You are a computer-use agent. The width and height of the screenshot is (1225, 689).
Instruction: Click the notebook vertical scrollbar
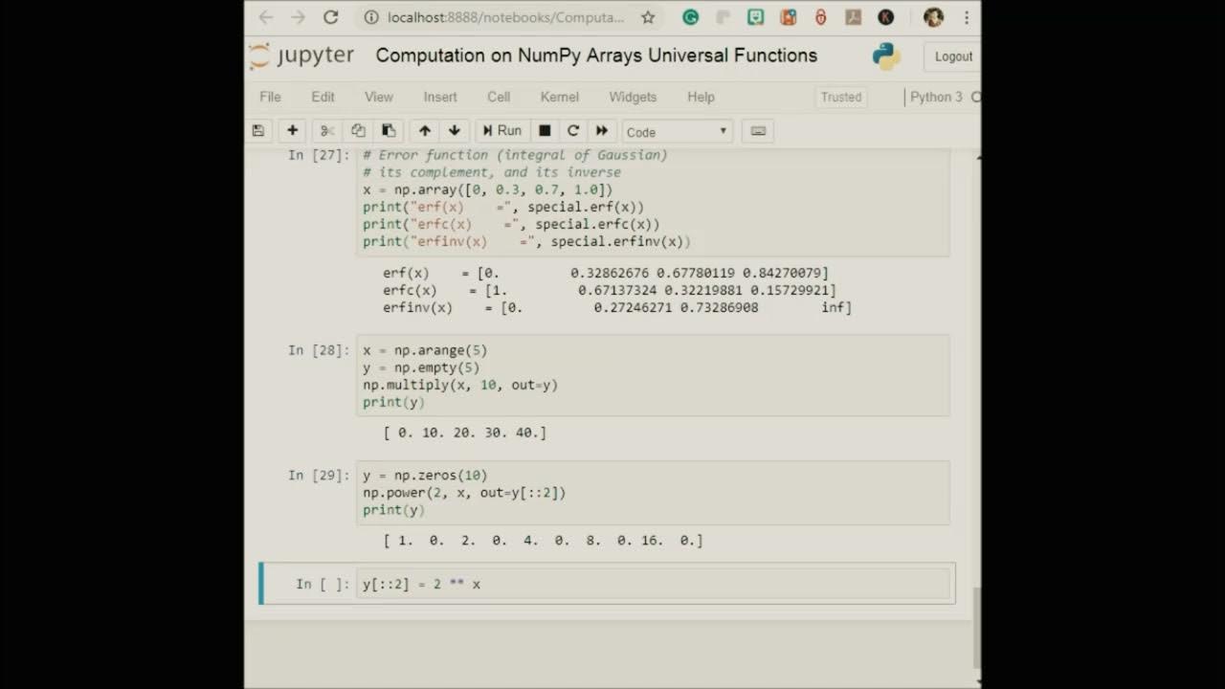(x=976, y=627)
